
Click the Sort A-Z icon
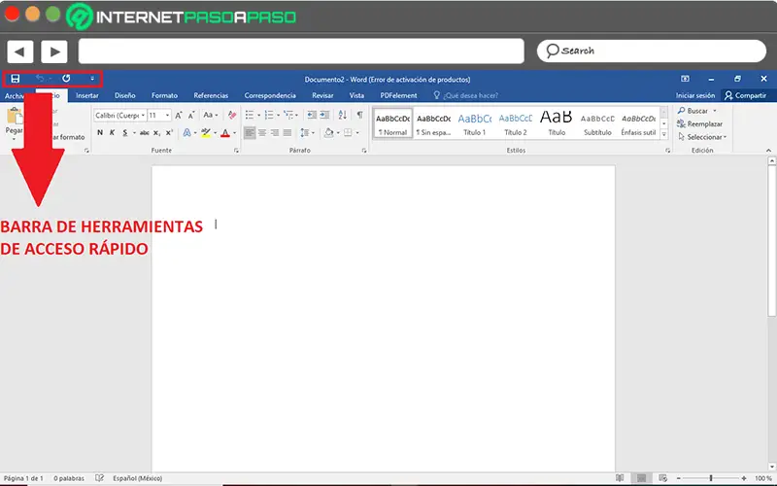point(343,115)
